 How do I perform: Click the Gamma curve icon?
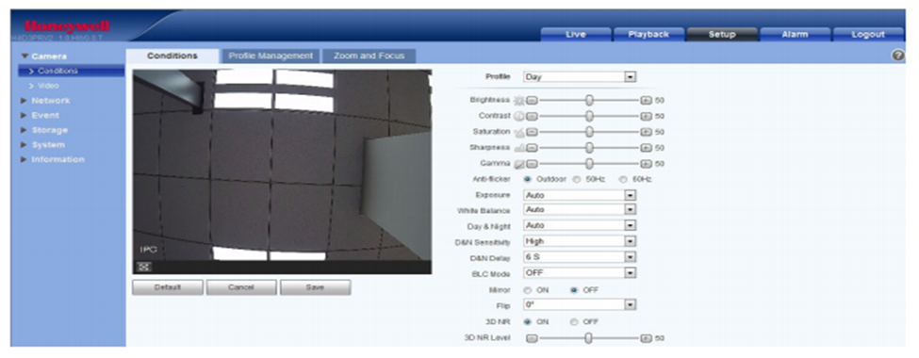518,164
